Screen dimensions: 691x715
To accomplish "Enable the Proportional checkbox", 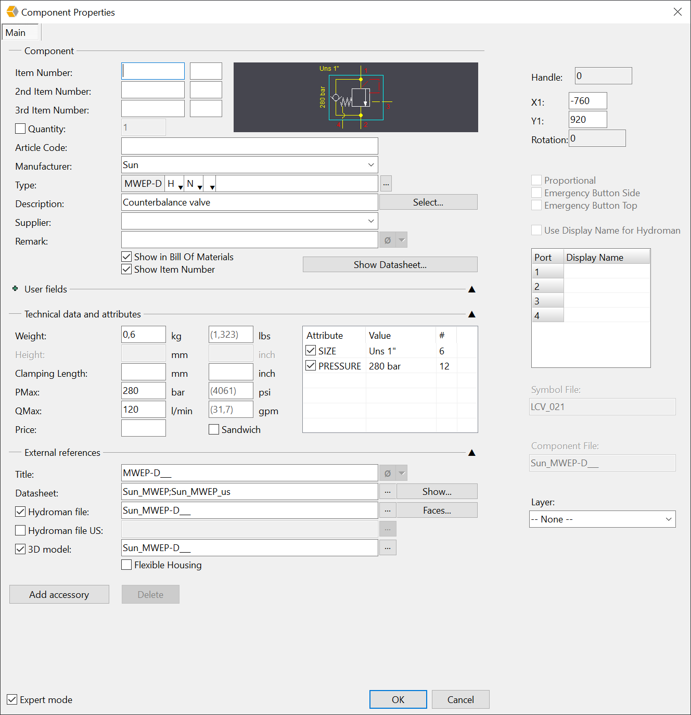I will (536, 180).
